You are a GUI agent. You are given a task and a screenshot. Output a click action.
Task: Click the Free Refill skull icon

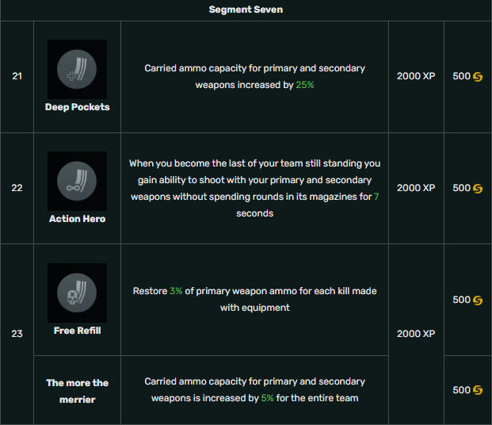click(77, 293)
